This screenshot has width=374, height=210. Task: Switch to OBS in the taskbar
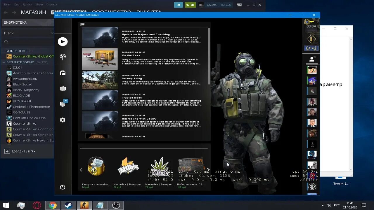pyautogui.click(x=116, y=205)
